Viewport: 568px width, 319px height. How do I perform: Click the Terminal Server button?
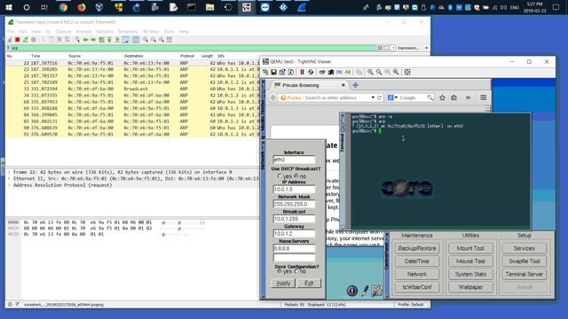(x=524, y=274)
